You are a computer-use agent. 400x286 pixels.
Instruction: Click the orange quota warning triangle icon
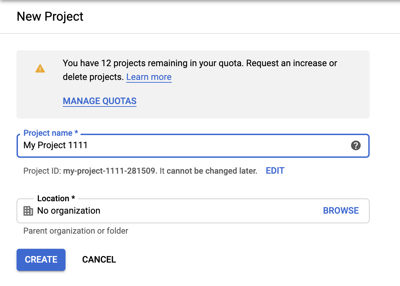(40, 69)
